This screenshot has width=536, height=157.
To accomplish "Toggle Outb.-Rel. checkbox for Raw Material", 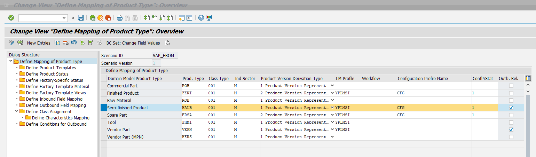I will pos(511,100).
